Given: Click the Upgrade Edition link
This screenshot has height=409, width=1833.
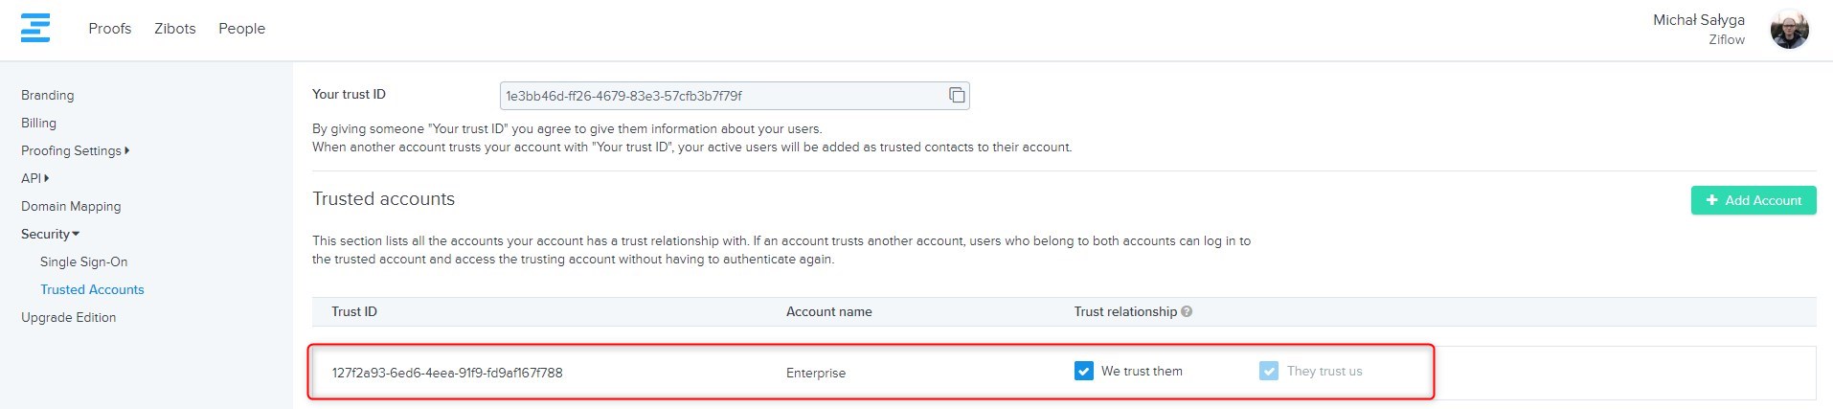Looking at the screenshot, I should pos(68,317).
